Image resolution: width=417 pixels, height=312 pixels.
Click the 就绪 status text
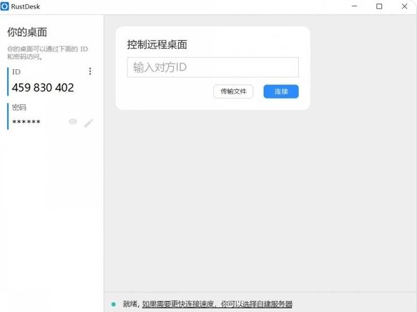tap(130, 304)
